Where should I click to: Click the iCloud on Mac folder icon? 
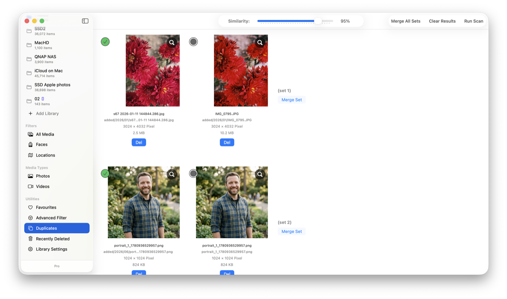tap(29, 73)
